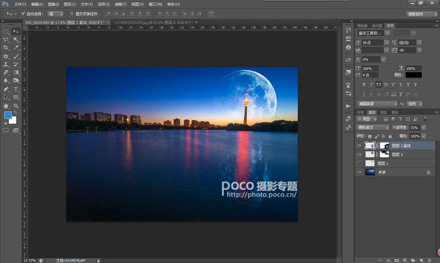The width and height of the screenshot is (440, 263).
Task: Select the Elliptical Marquee tool
Action: [x=6, y=31]
